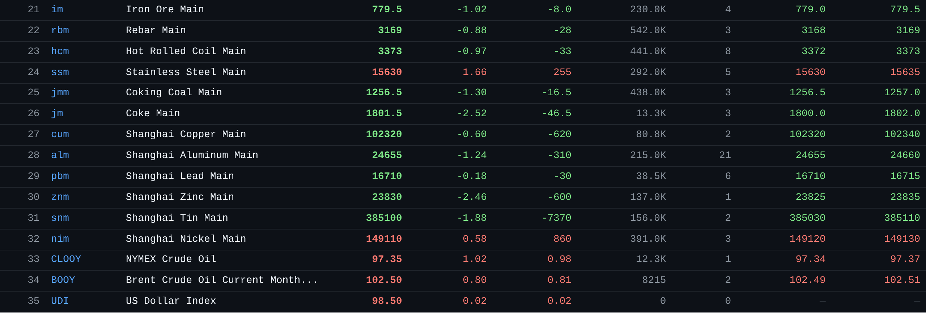Click NYMEX Crude Oil ask price 97.37
Image resolution: width=926 pixels, height=319 pixels.
pos(905,259)
